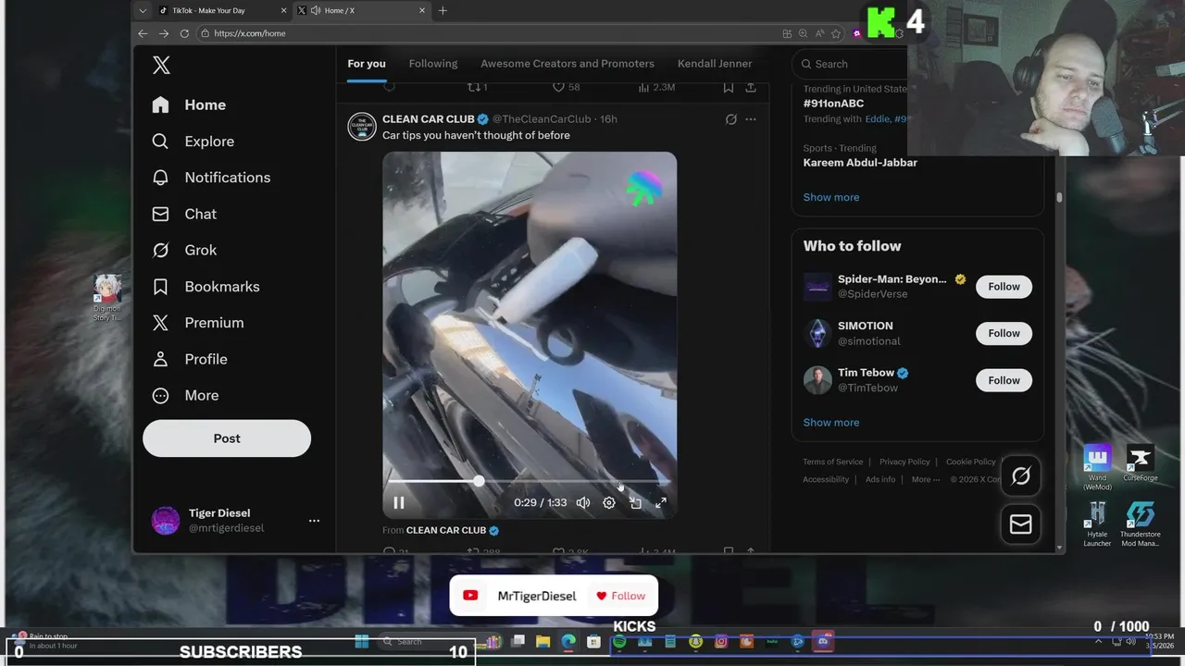This screenshot has height=666, width=1185.
Task: Open Chat in X sidebar
Action: click(184, 214)
